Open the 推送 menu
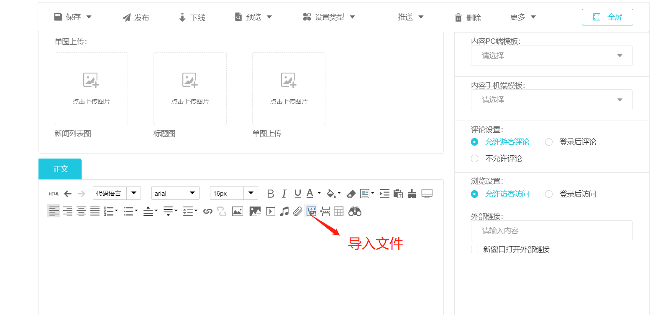Screen dimensions: 668x315 [410, 17]
